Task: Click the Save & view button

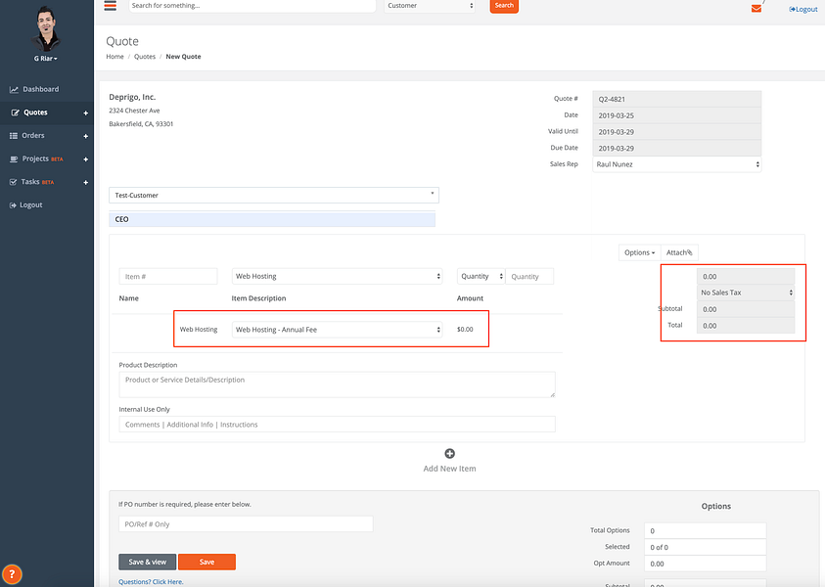Action: click(x=148, y=563)
